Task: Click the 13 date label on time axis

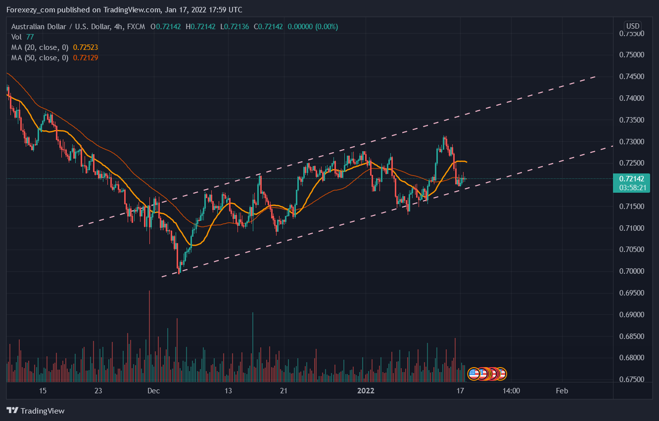Action: point(228,391)
